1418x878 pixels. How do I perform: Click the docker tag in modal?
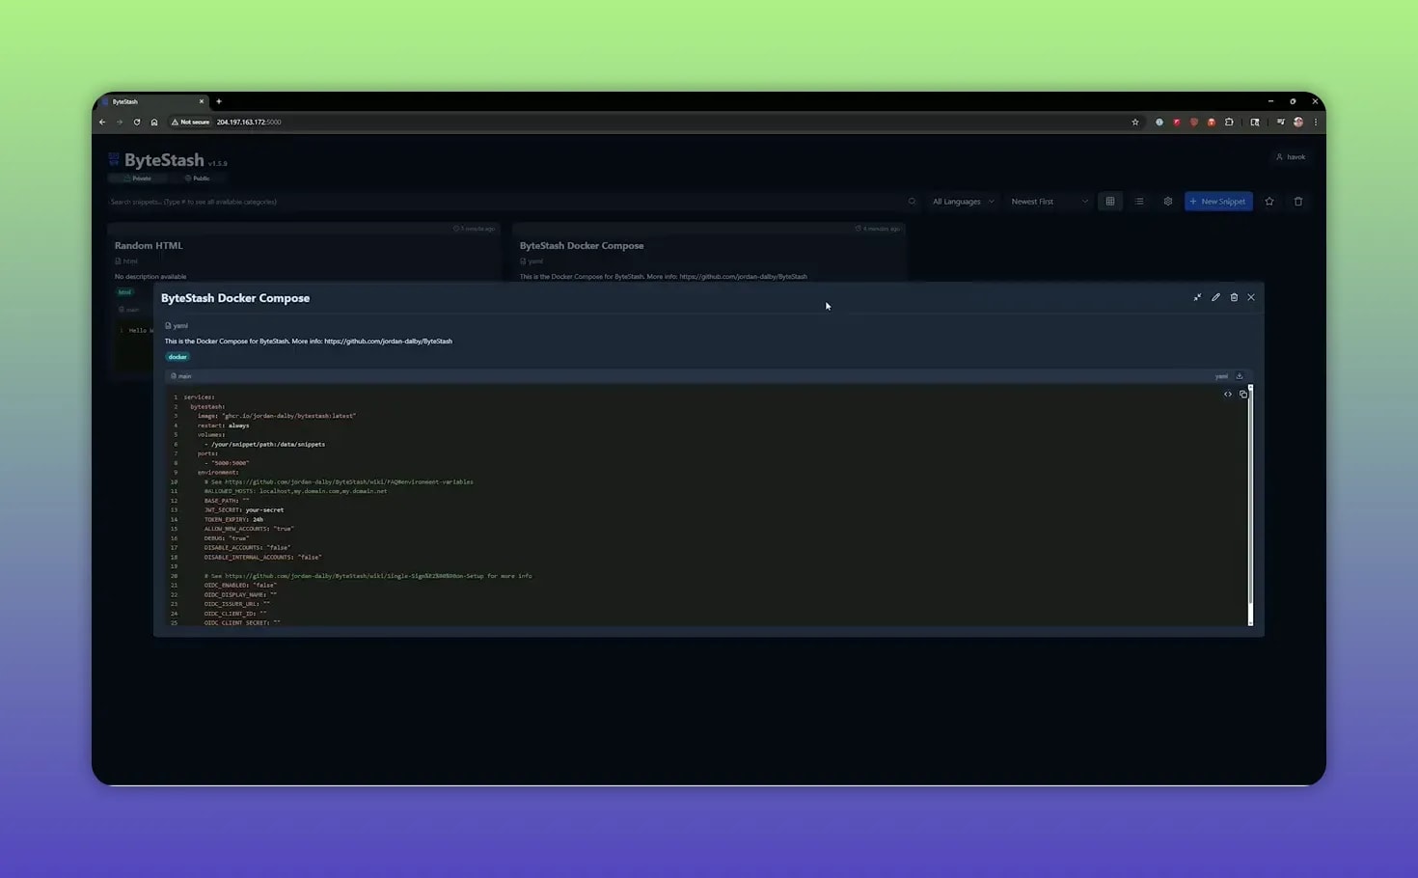tap(177, 357)
